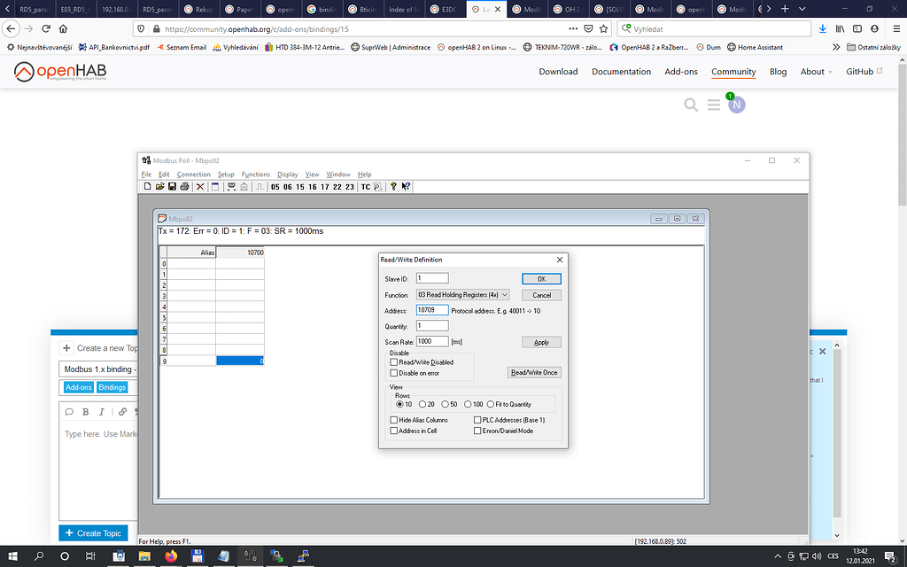Click the Read/Write Once button

click(534, 372)
